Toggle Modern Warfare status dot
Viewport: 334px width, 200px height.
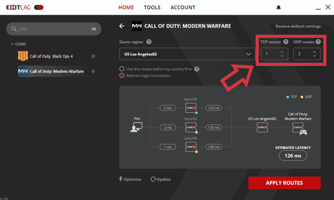93,71
